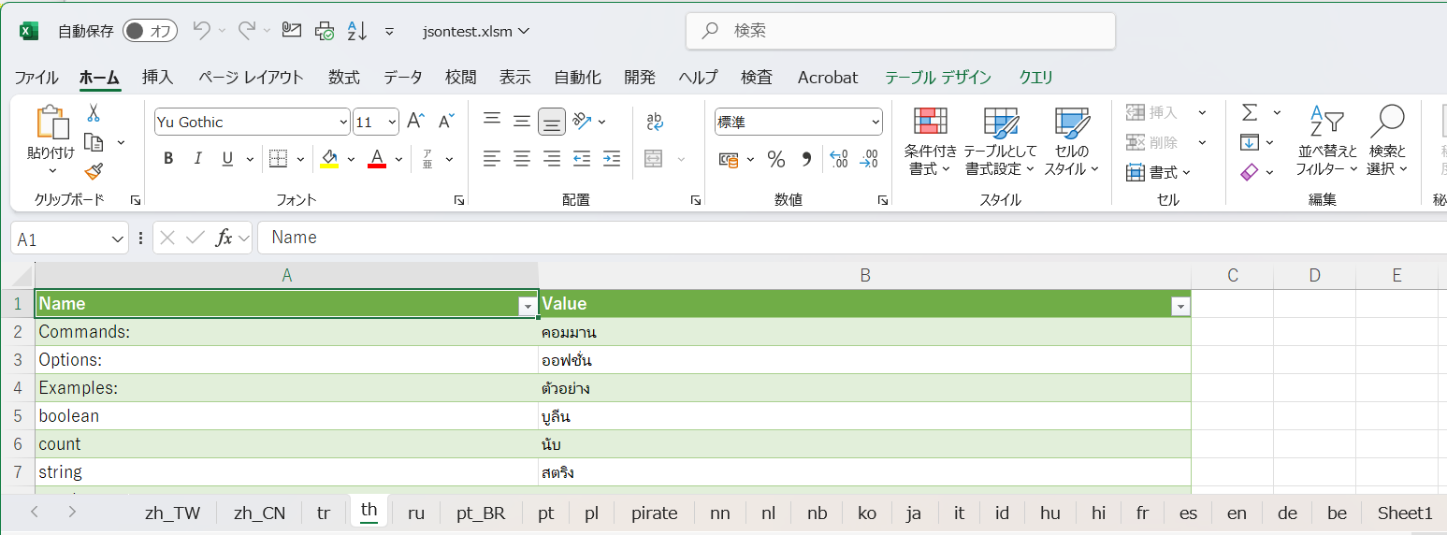
Task: Switch to the 挿入 ribbon tab
Action: pos(157,78)
